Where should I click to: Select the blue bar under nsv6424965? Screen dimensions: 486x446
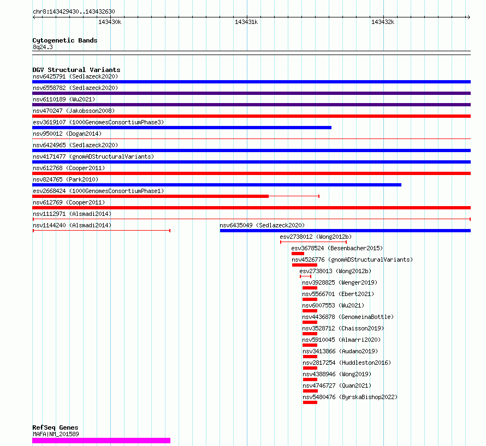(251, 150)
